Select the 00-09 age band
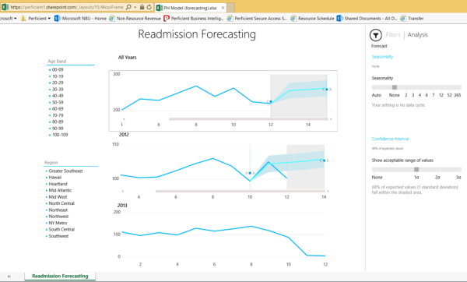Image resolution: width=467 pixels, height=282 pixels. [58, 70]
